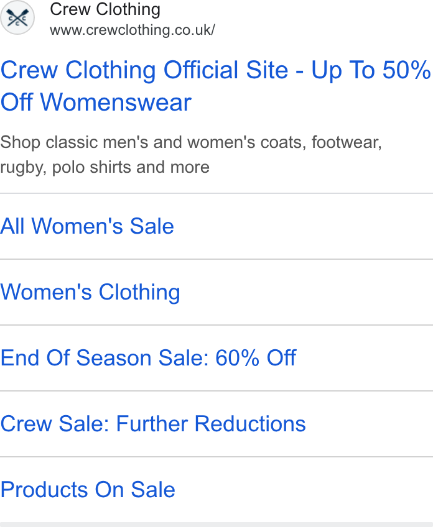Click the www.crewclothing.co.uk URL
This screenshot has width=433, height=527.
pos(133,30)
